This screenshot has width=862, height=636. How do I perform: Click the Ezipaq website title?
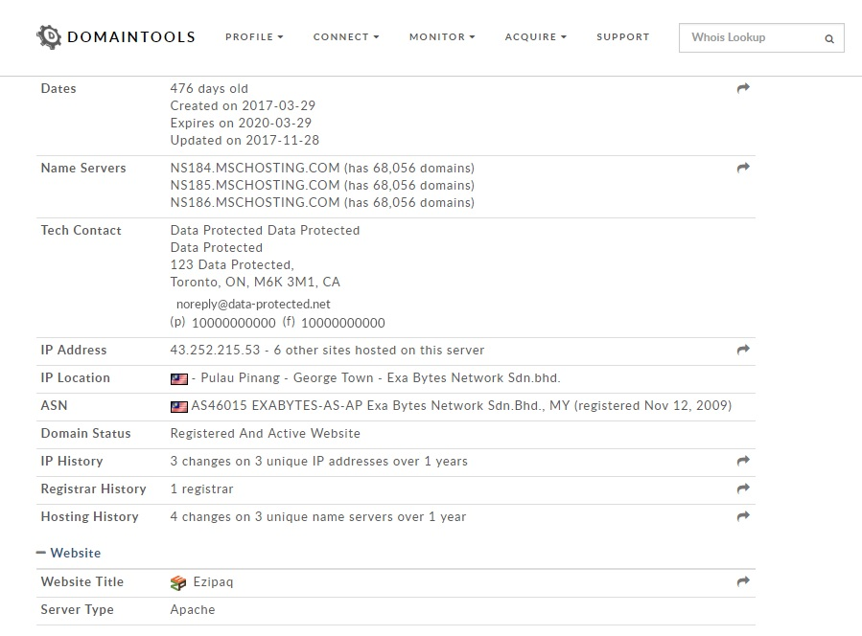click(x=213, y=581)
